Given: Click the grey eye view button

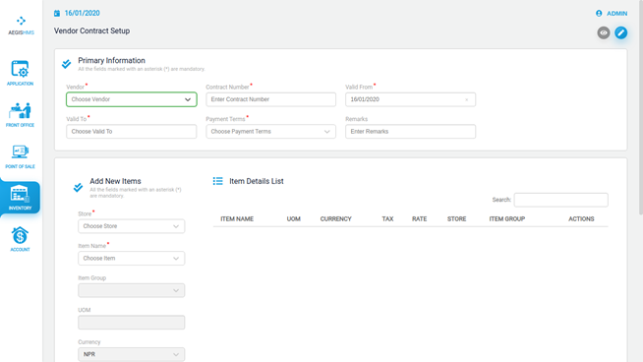Looking at the screenshot, I should point(604,32).
